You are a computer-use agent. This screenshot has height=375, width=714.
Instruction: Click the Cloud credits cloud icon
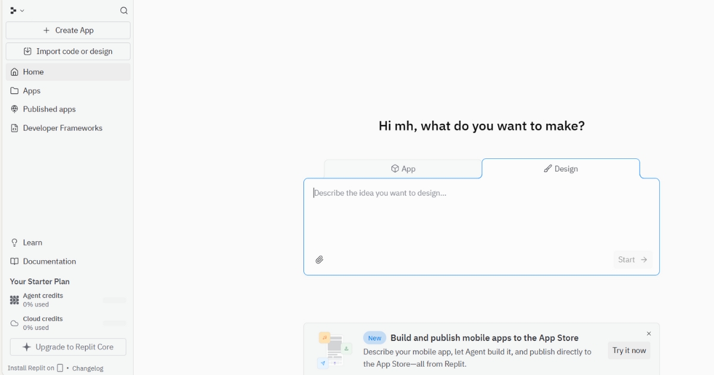15,323
